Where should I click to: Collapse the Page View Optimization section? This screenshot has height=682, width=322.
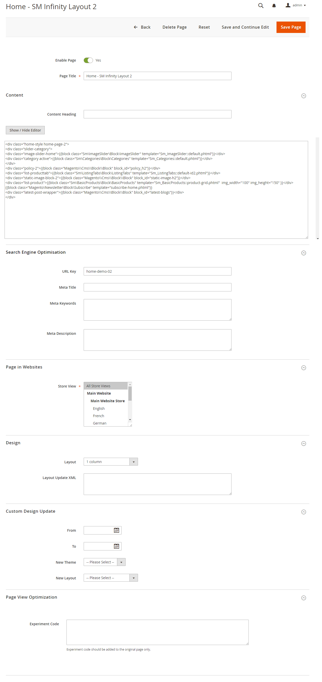pos(304,598)
